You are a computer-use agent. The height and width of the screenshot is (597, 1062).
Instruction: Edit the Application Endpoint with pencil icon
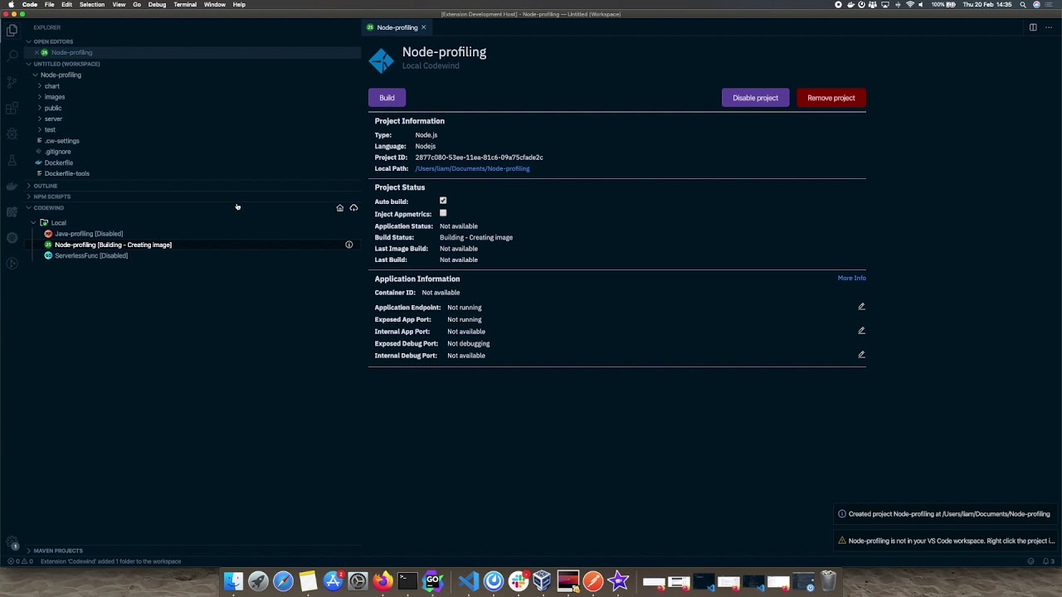(861, 307)
